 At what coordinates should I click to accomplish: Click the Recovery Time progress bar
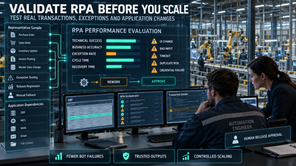[123, 67]
